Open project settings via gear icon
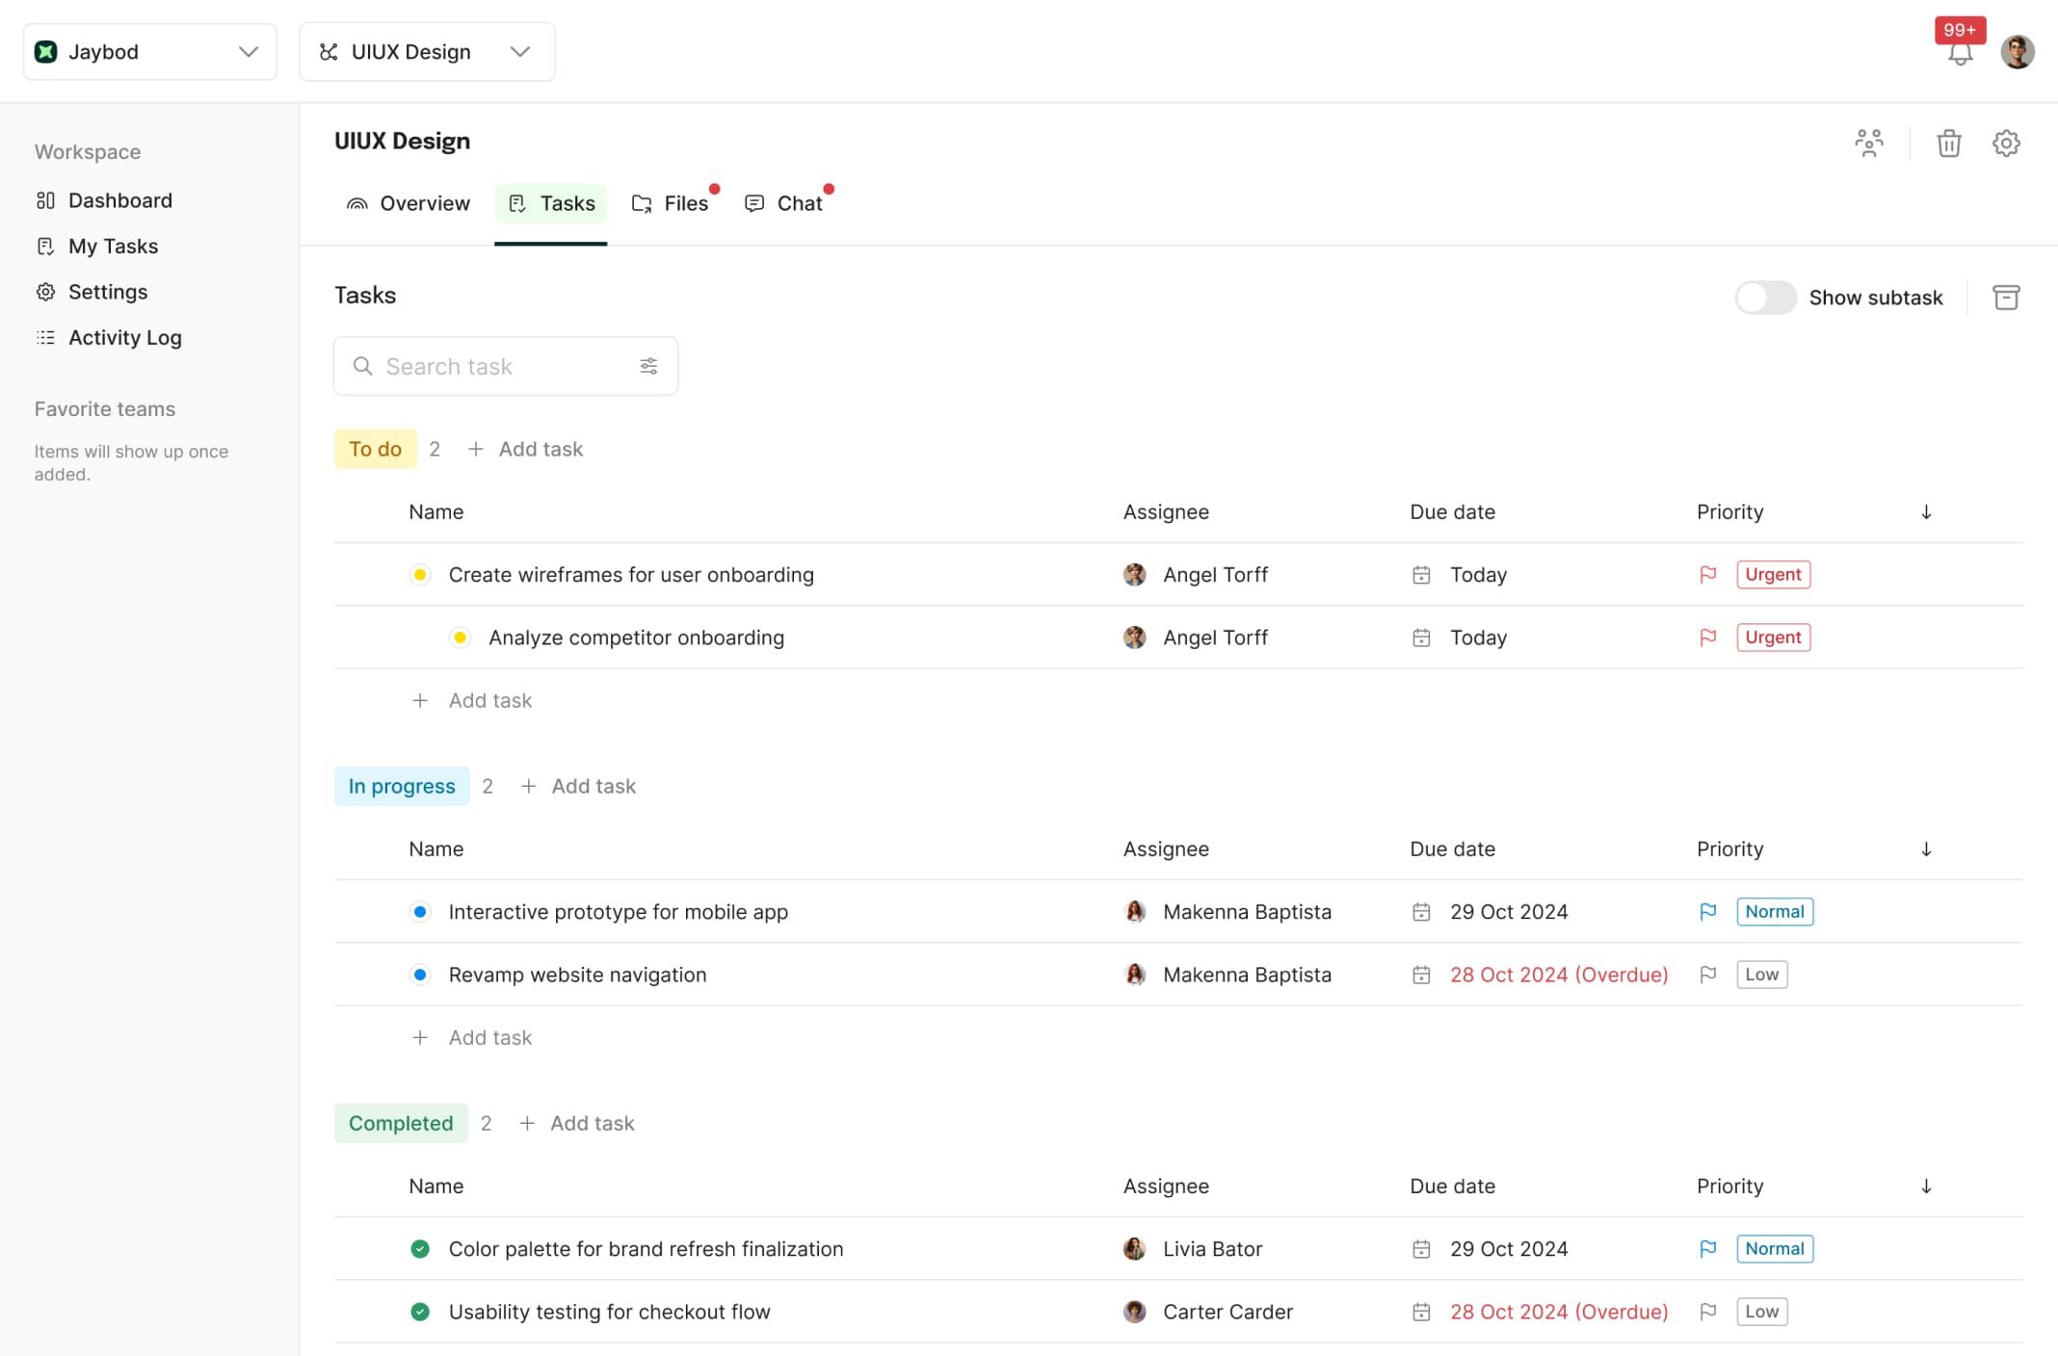The width and height of the screenshot is (2058, 1356). pyautogui.click(x=2006, y=143)
